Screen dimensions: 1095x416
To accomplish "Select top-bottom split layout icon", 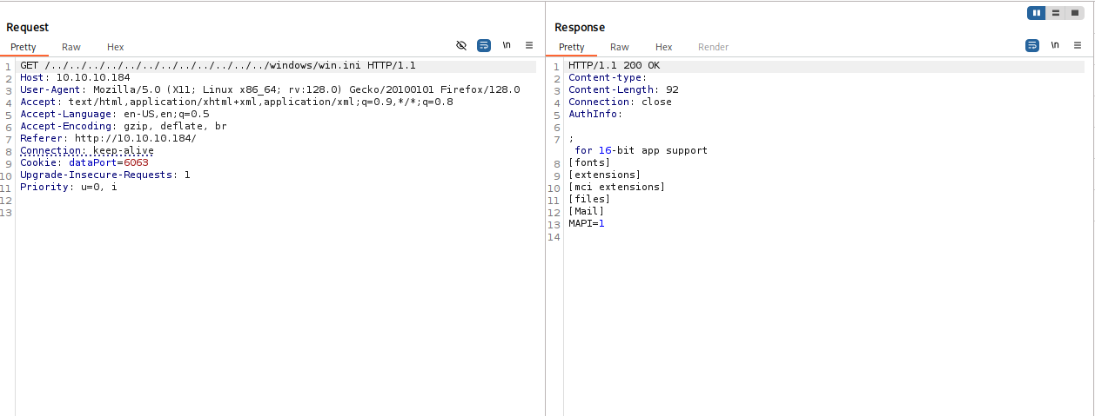I will click(1056, 13).
